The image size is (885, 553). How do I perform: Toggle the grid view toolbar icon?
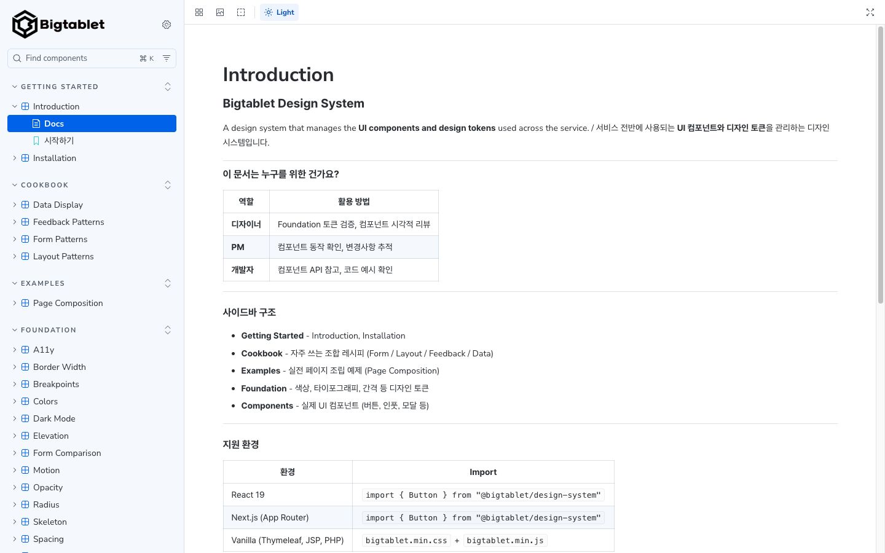(x=199, y=12)
